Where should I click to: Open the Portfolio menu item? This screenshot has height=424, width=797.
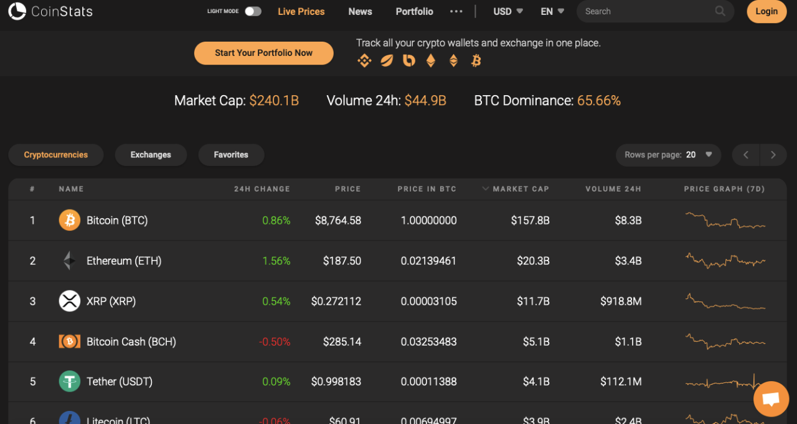tap(414, 11)
